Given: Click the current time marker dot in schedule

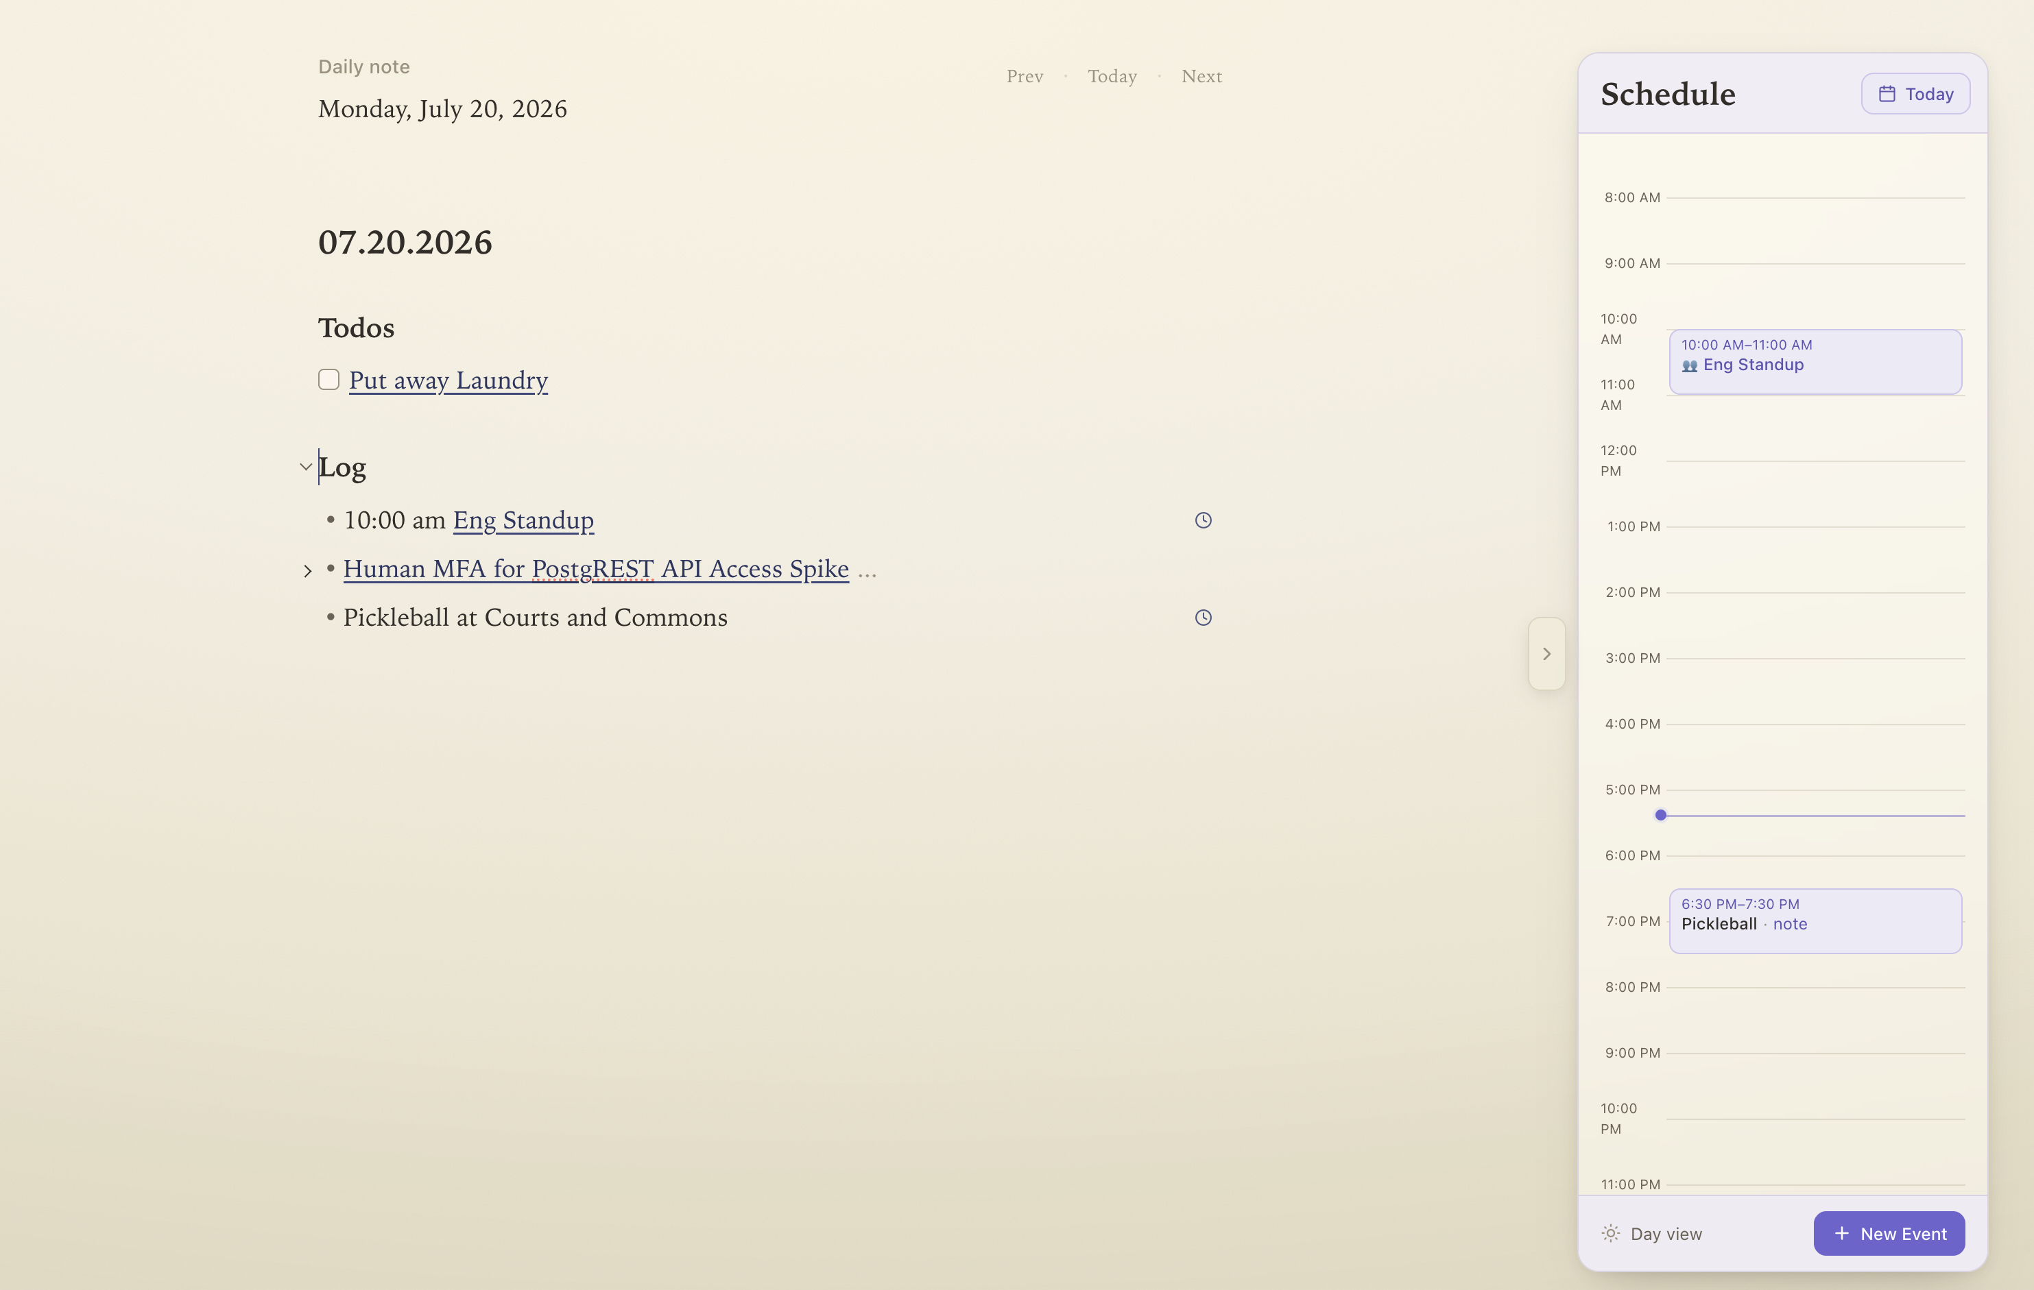Looking at the screenshot, I should click(x=1661, y=816).
